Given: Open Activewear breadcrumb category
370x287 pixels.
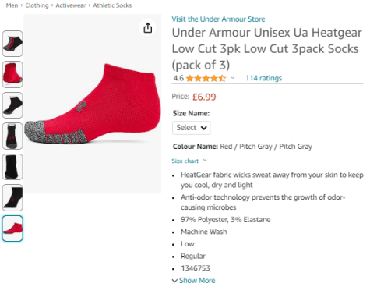Looking at the screenshot, I should [70, 5].
